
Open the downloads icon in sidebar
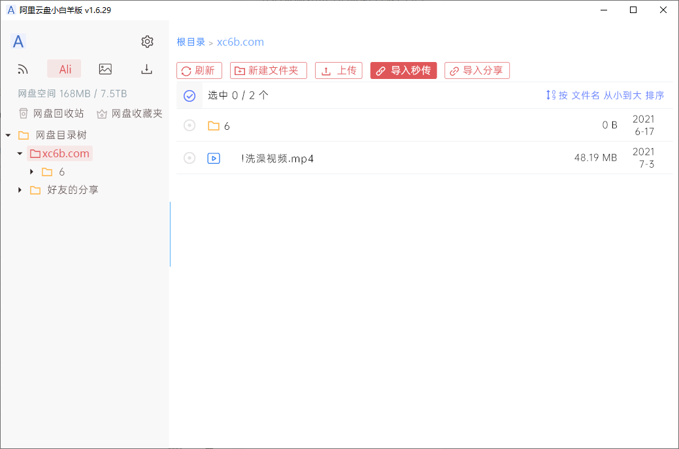point(146,69)
